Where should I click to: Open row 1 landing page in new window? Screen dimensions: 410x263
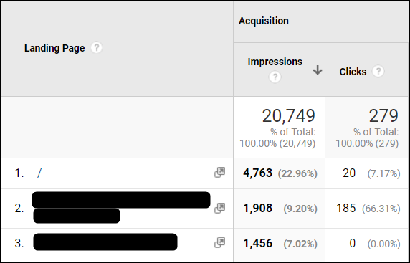[x=219, y=173]
